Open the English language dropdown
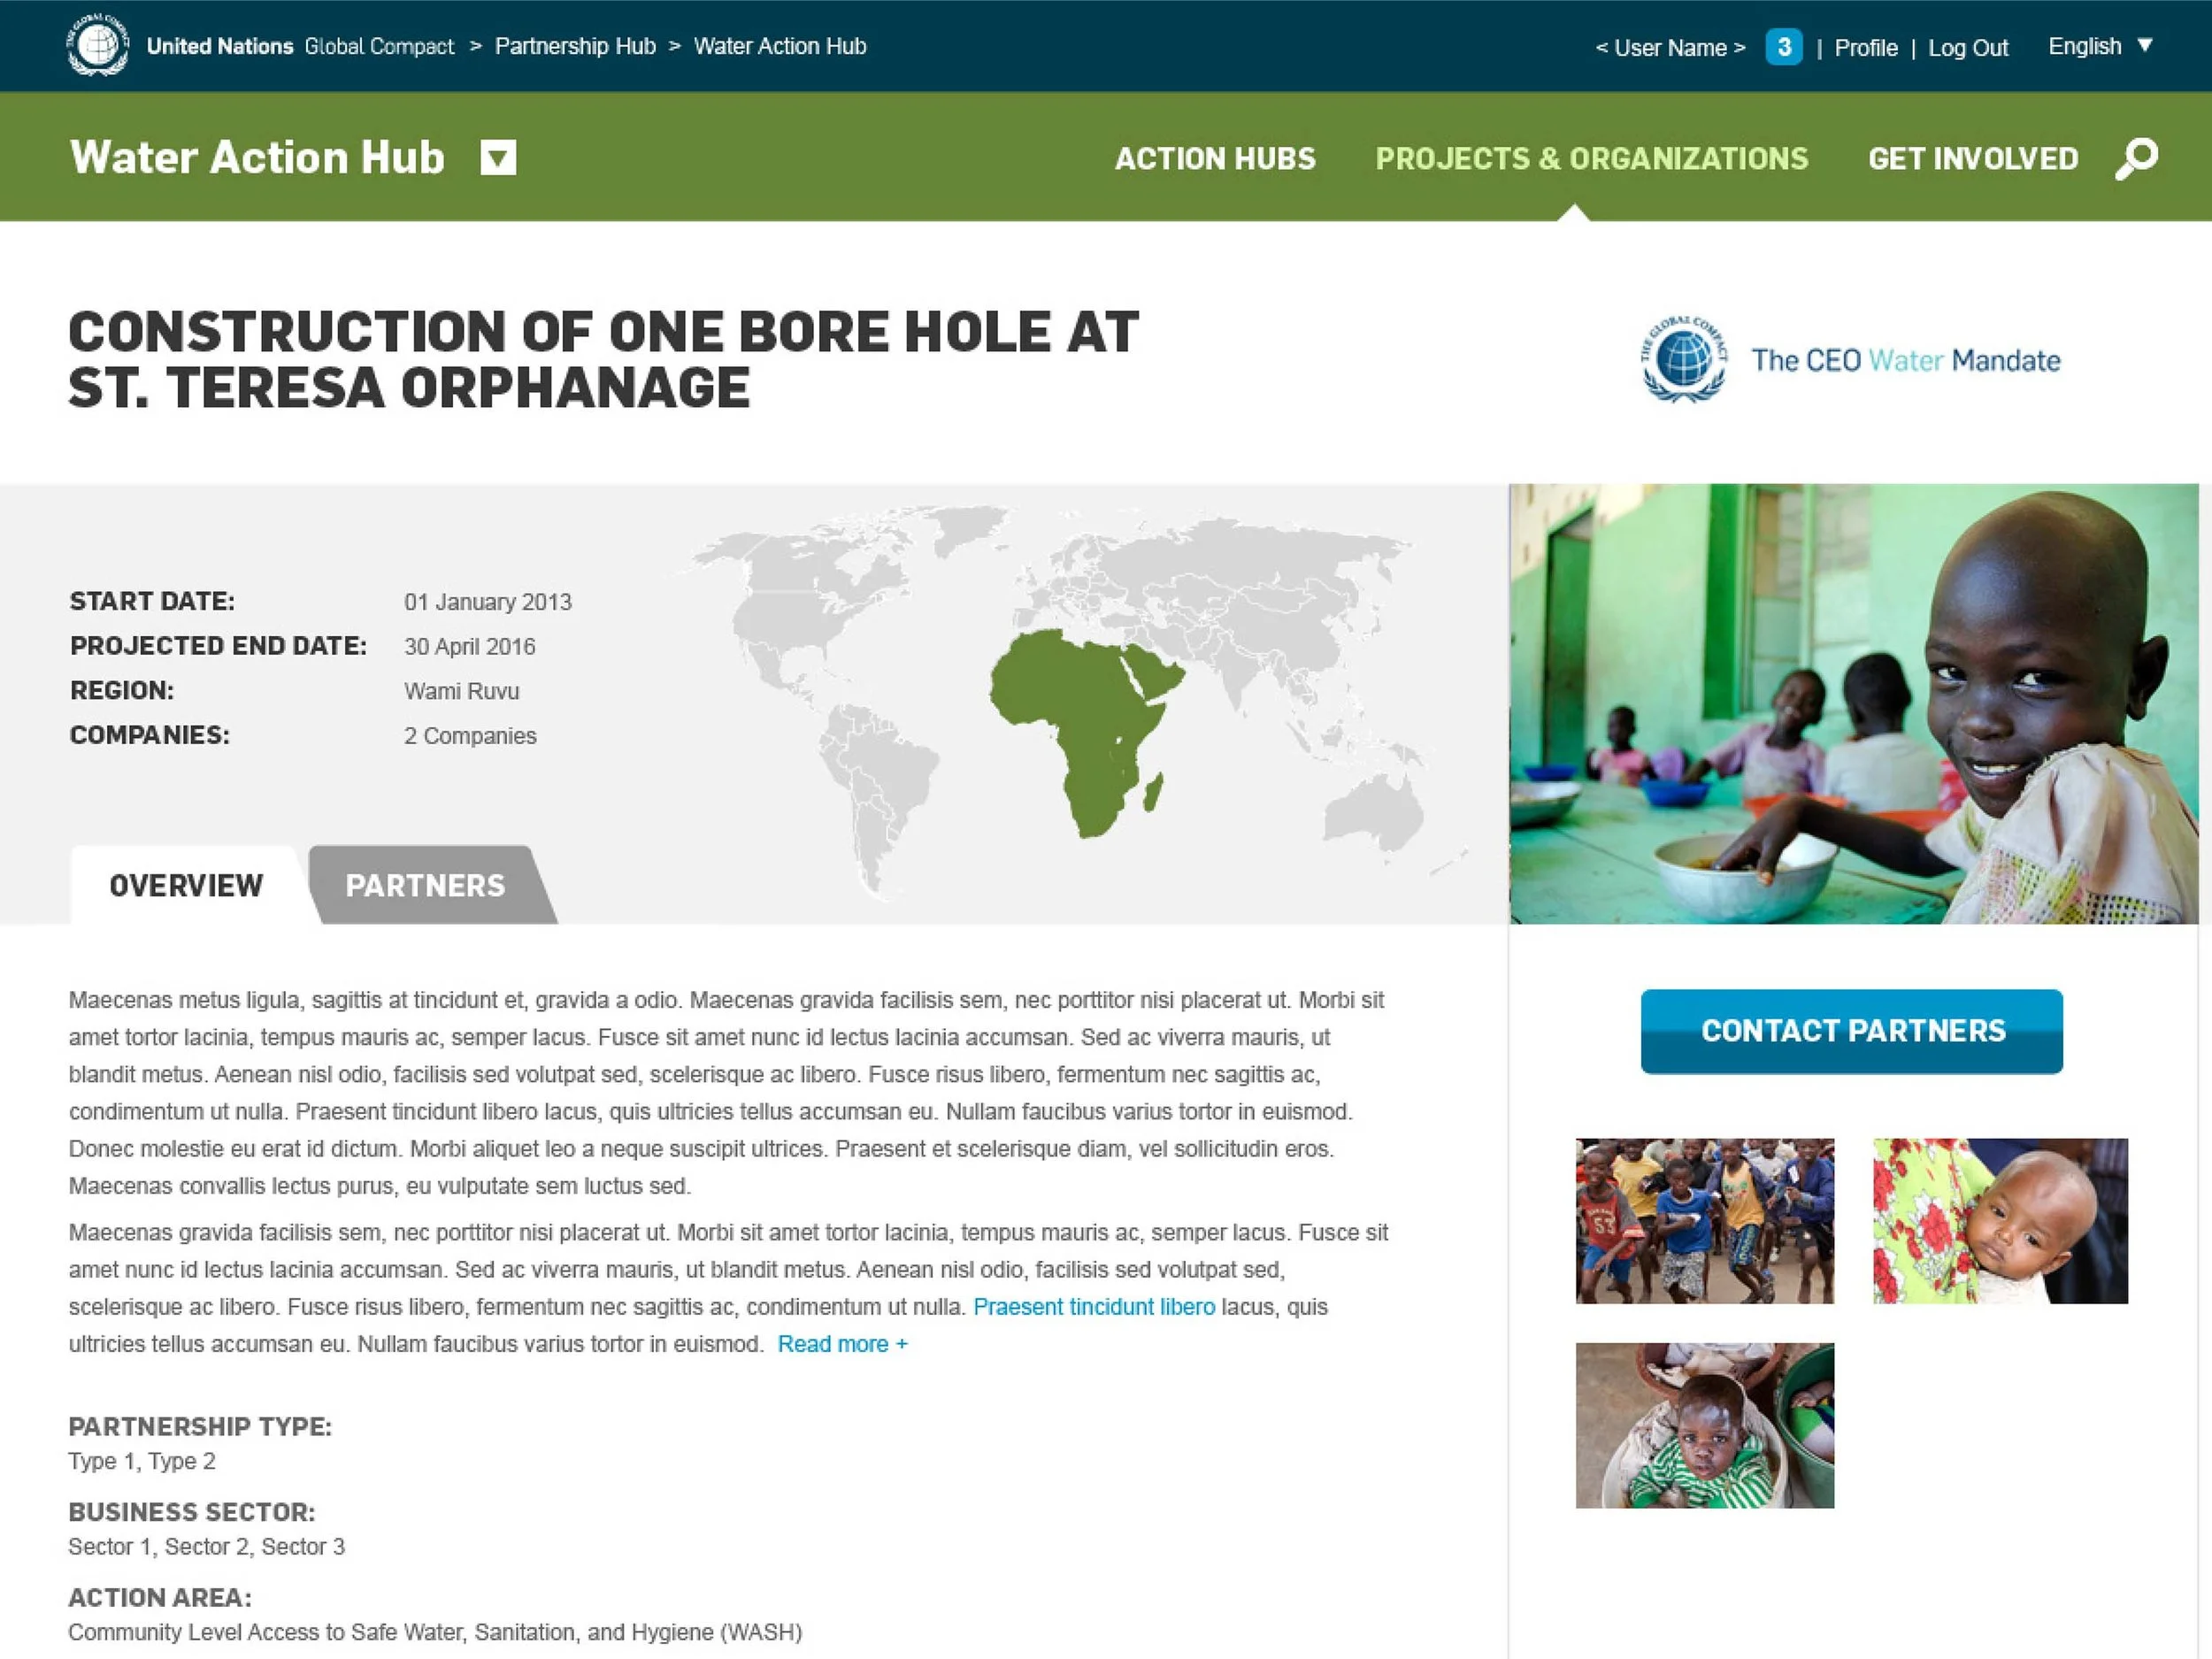2212x1659 pixels. (x=2100, y=46)
